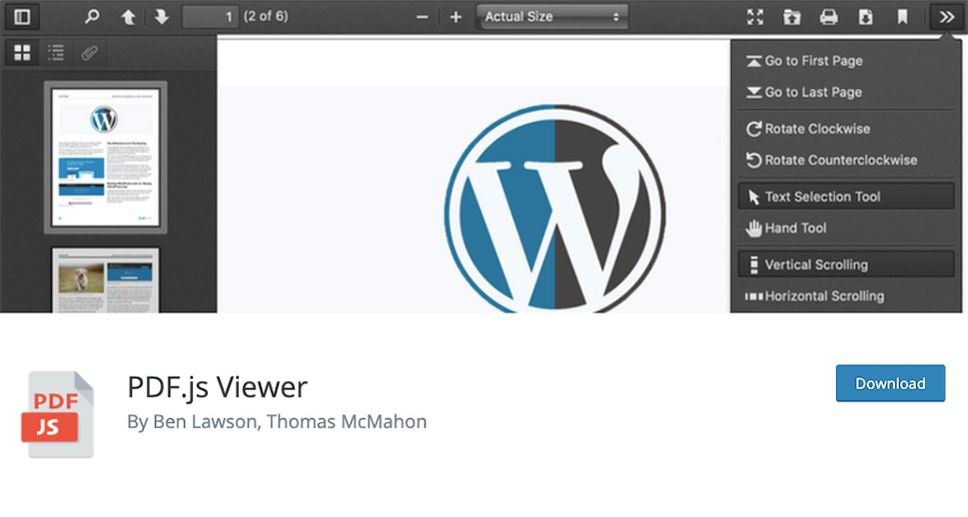Zoom out with the minus button
Screen dimensions: 968x517
click(x=423, y=17)
